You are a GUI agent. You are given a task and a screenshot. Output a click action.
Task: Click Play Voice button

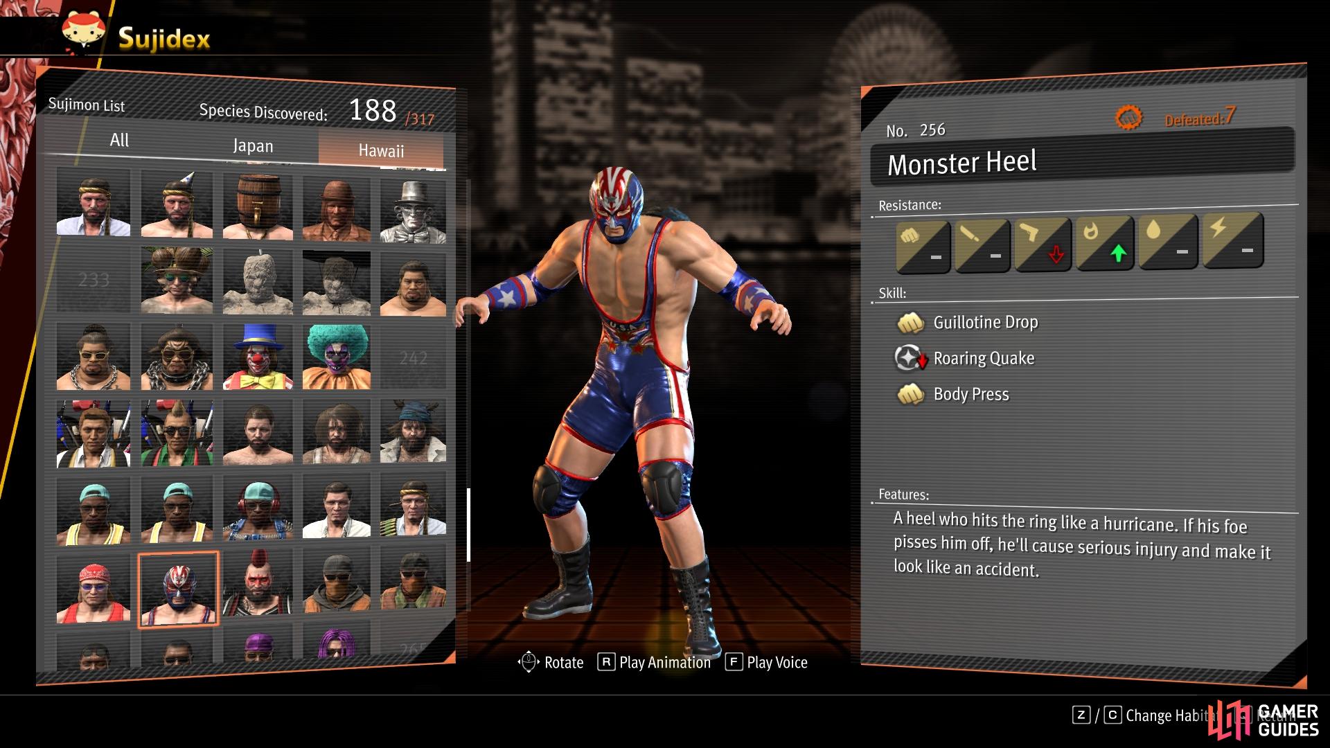pyautogui.click(x=766, y=663)
